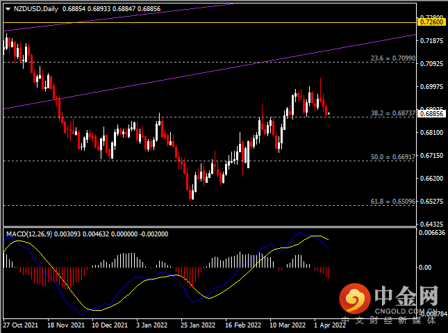Click the 0.70925 price axis label
This screenshot has height=333, width=448.
click(x=431, y=64)
